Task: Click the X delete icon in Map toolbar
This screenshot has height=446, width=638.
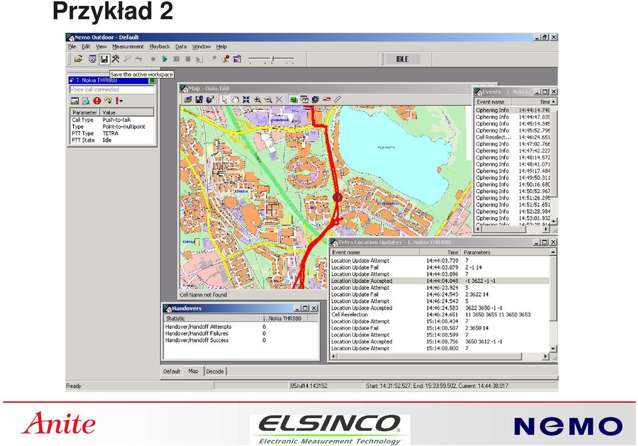Action: [x=279, y=99]
